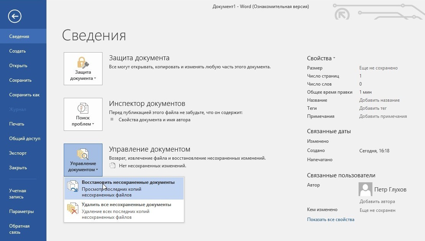Select Закрыть in the sidebar

(23, 168)
